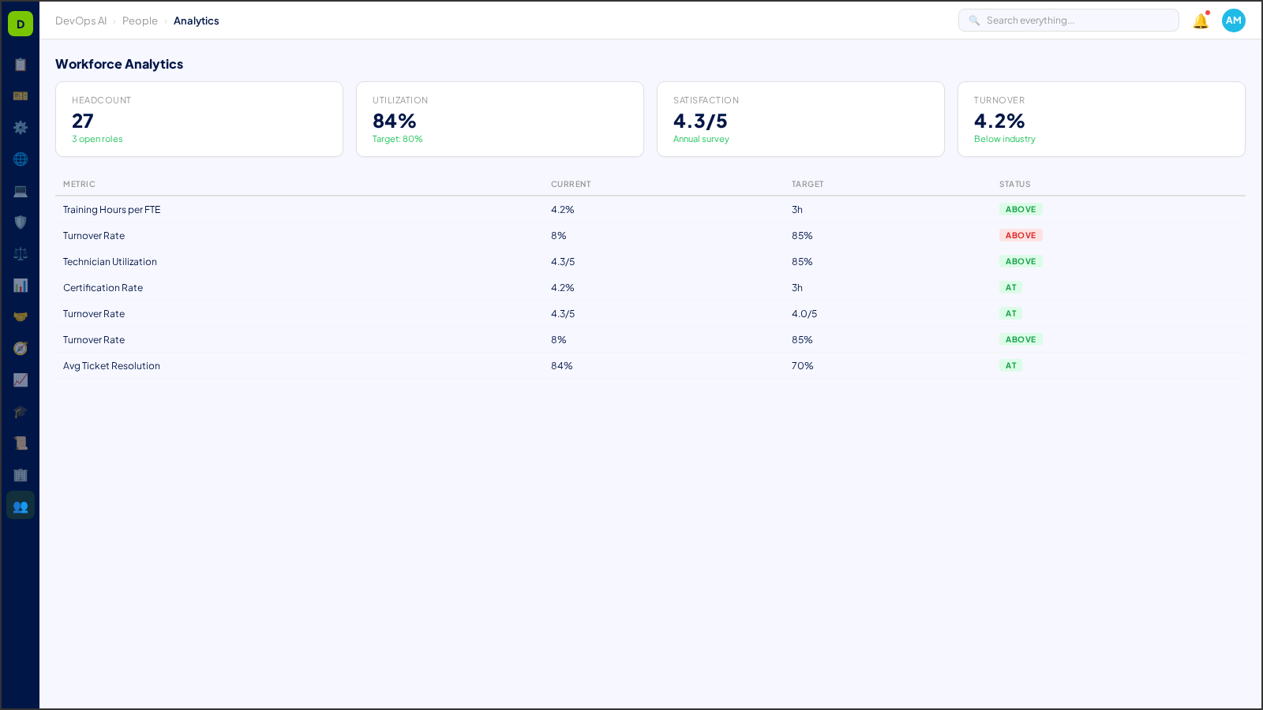Toggle the ABOVE status badge on Turnover Rate
Screen dimensions: 1263x710
point(1021,235)
